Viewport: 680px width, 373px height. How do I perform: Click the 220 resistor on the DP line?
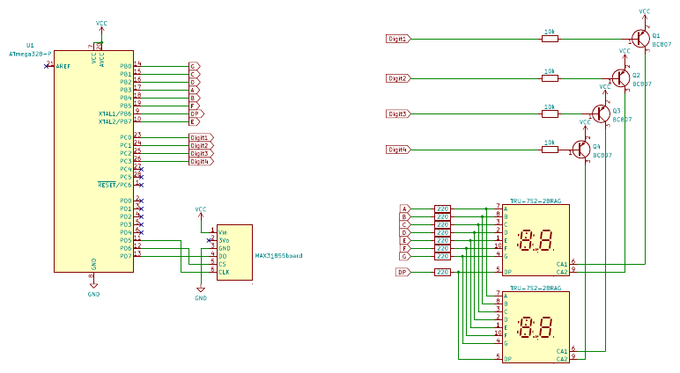[443, 273]
